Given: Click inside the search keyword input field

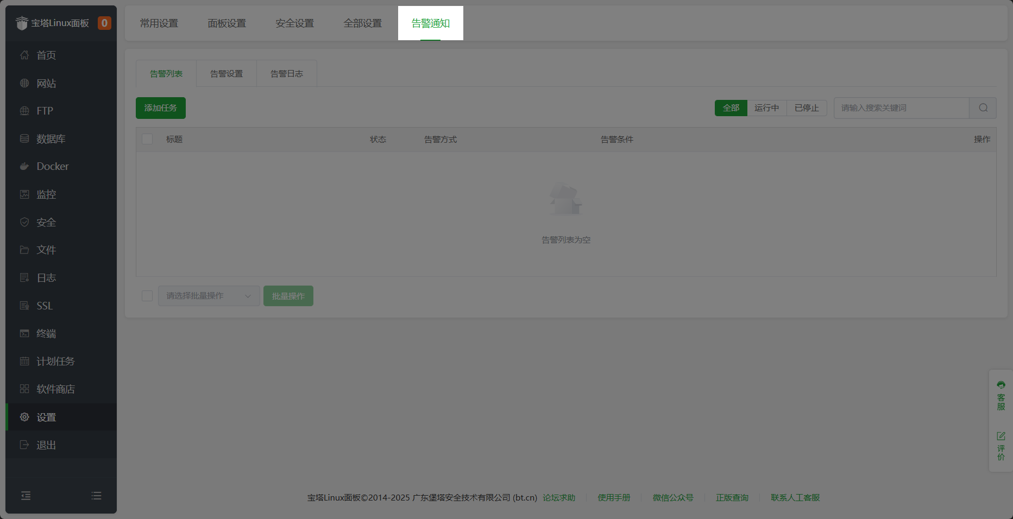Looking at the screenshot, I should pyautogui.click(x=902, y=107).
